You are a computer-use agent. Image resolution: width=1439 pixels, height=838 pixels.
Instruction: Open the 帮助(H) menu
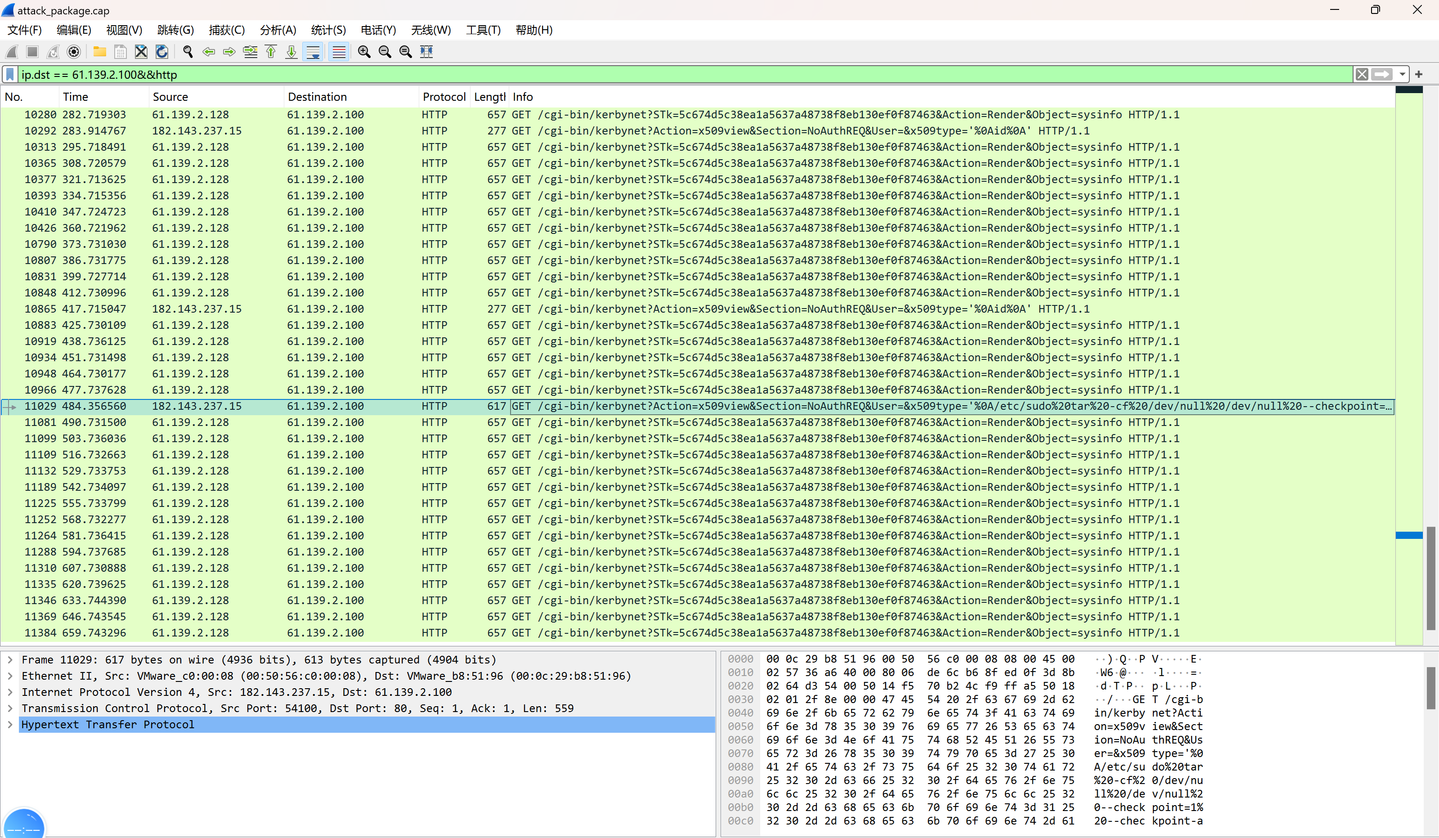pyautogui.click(x=534, y=30)
